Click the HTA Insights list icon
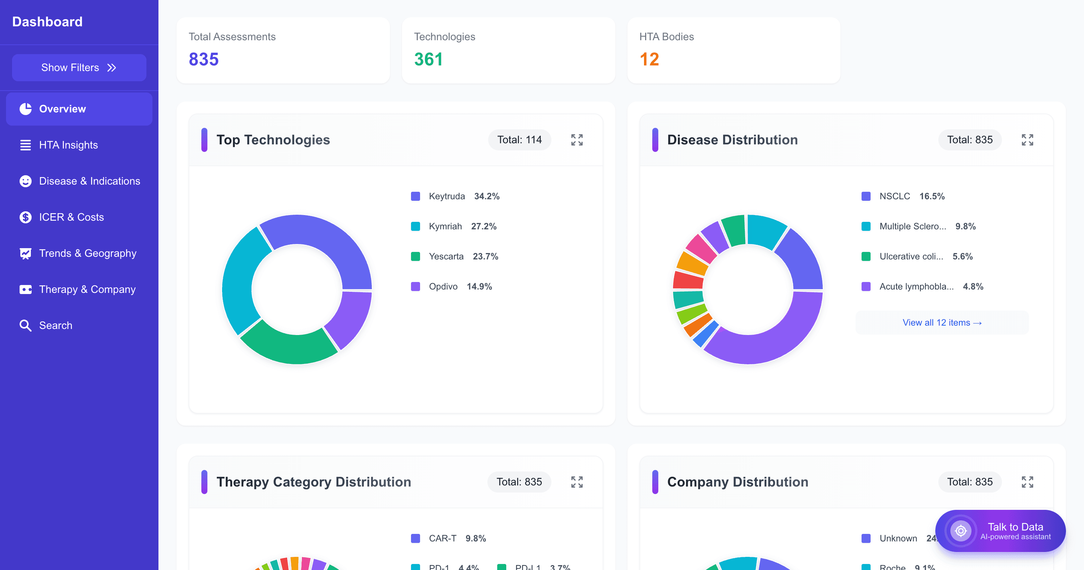Screen dimensions: 1084x570 click(x=26, y=145)
